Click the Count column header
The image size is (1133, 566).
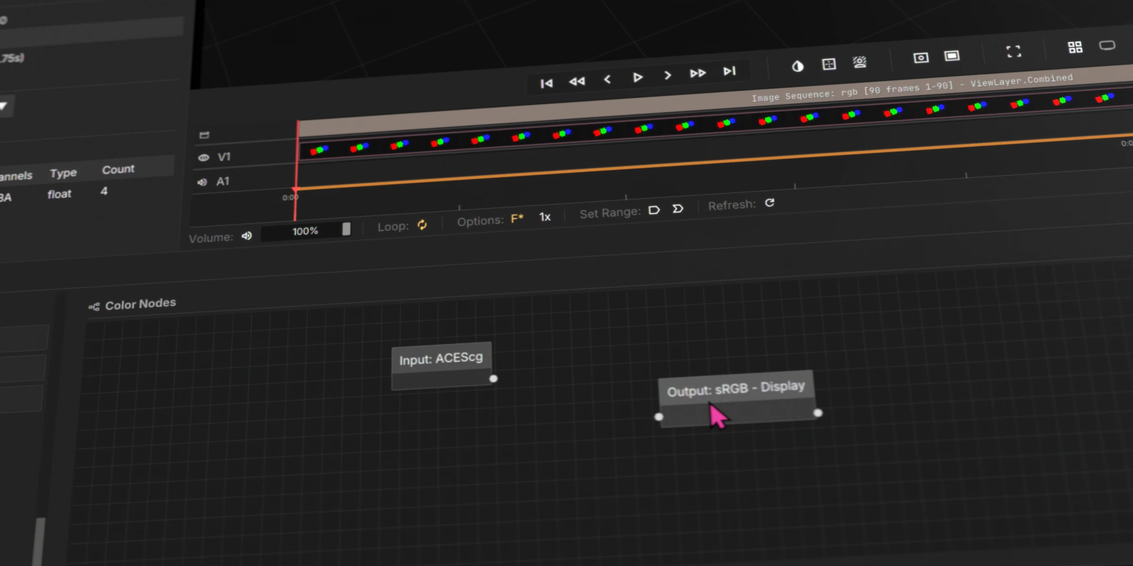(x=118, y=169)
